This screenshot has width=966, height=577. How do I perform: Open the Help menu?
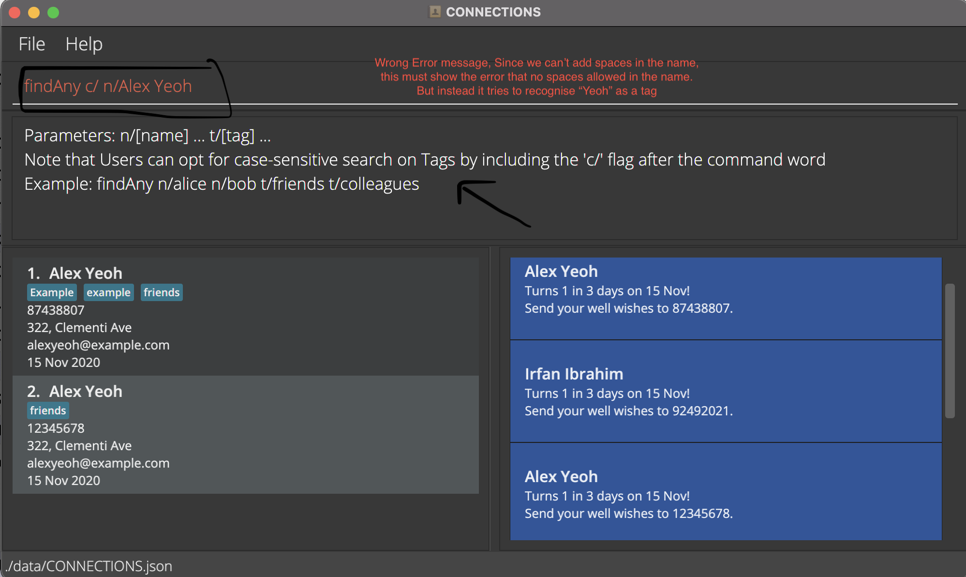tap(84, 44)
